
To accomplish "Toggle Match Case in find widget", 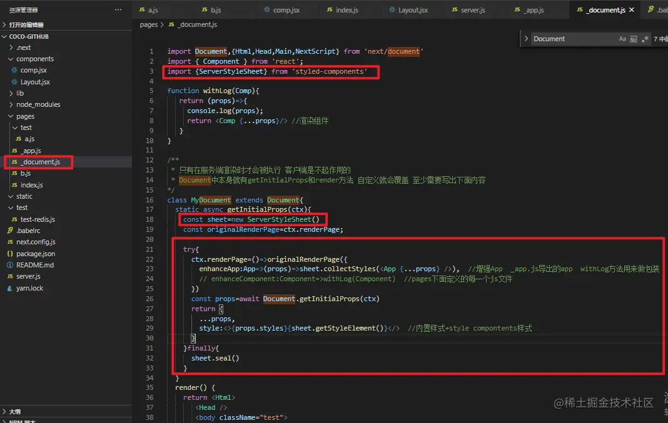I will (x=622, y=39).
